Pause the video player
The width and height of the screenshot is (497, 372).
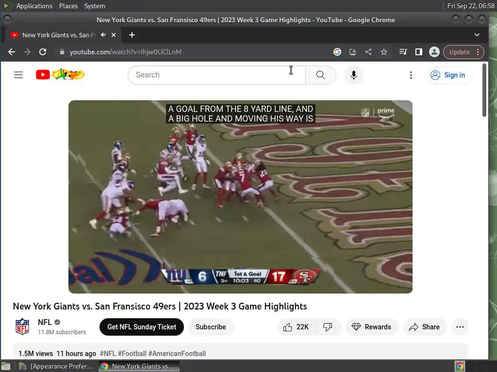240,197
